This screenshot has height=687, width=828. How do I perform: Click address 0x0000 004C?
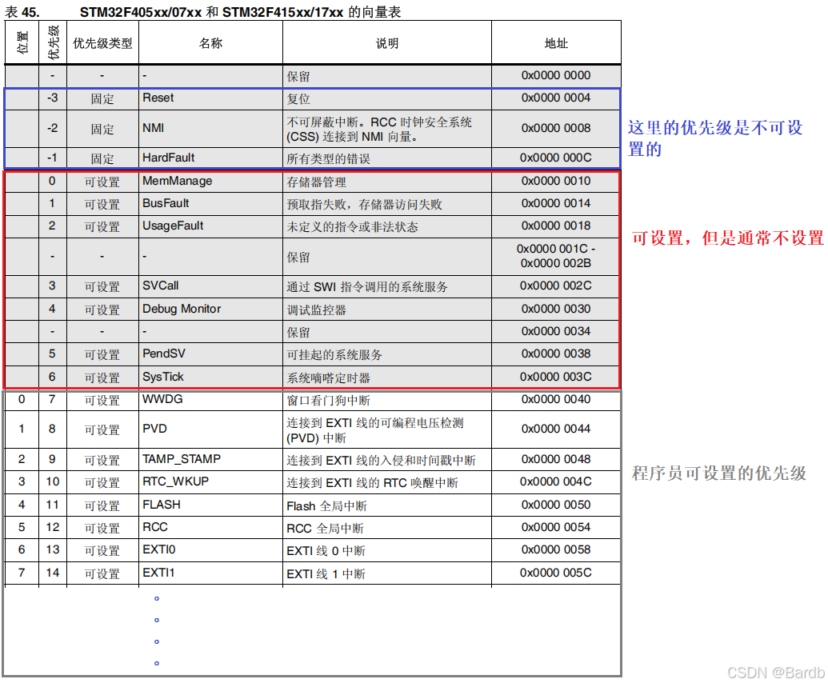(556, 482)
